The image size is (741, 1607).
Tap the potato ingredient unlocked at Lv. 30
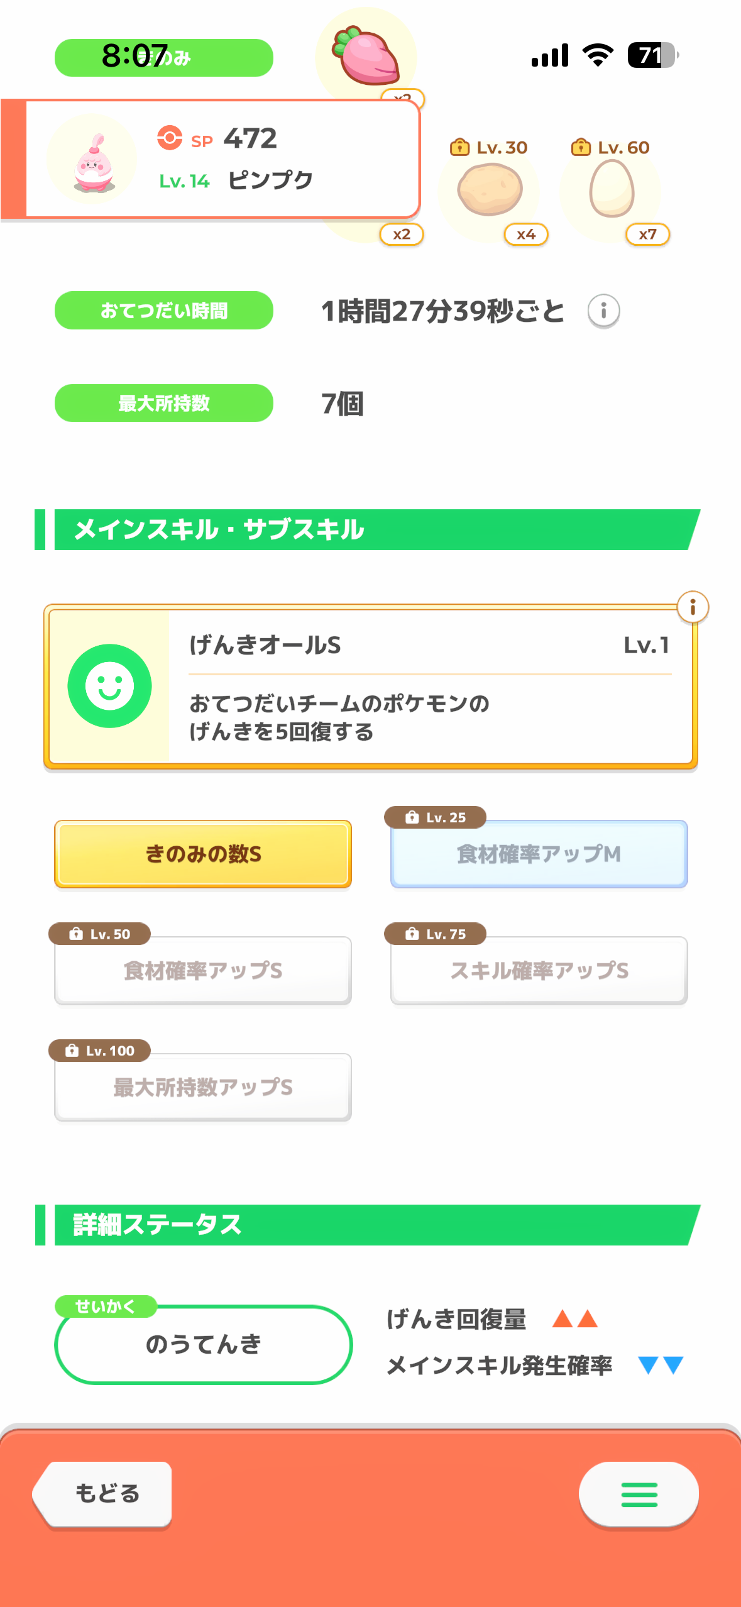490,189
